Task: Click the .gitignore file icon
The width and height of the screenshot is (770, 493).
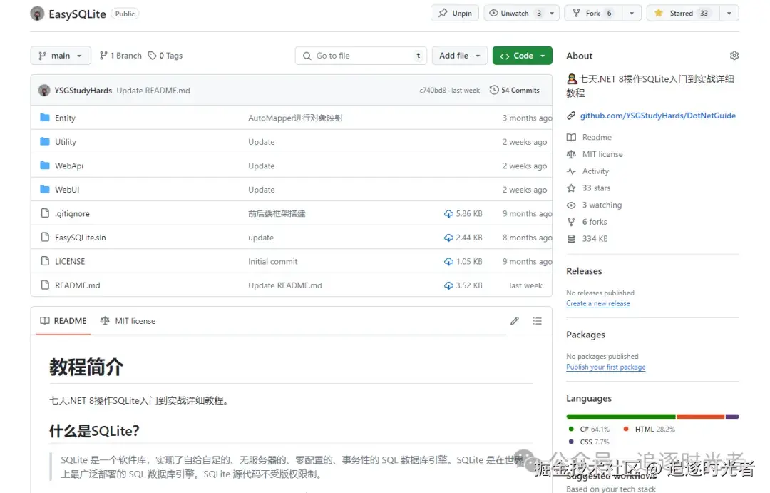Action: [45, 213]
